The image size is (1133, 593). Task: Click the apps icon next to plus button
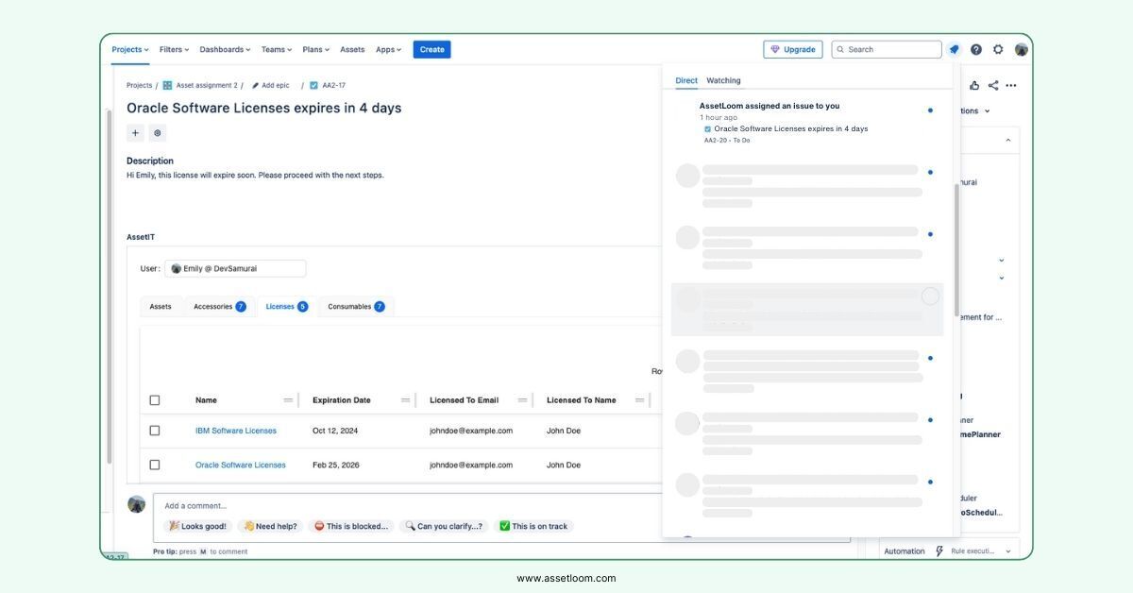point(158,133)
